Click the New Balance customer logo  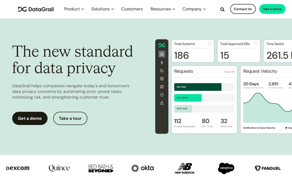click(x=184, y=168)
